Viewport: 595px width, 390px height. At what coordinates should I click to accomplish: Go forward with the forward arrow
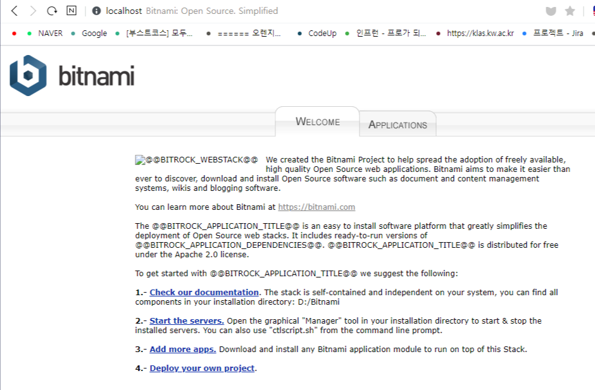(34, 11)
